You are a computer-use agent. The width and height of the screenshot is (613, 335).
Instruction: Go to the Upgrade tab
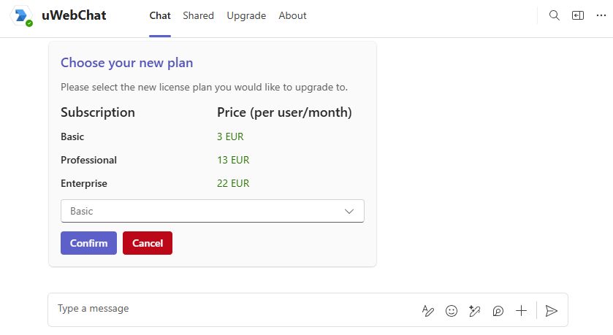[x=246, y=15]
